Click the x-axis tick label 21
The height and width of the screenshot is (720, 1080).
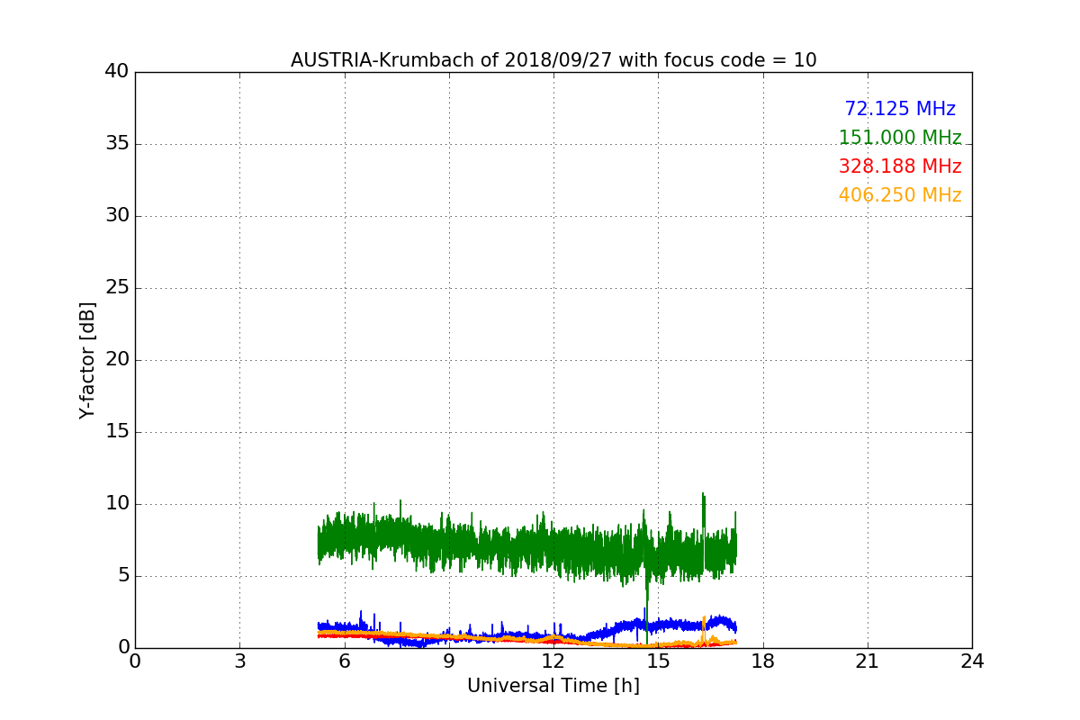pyautogui.click(x=868, y=661)
